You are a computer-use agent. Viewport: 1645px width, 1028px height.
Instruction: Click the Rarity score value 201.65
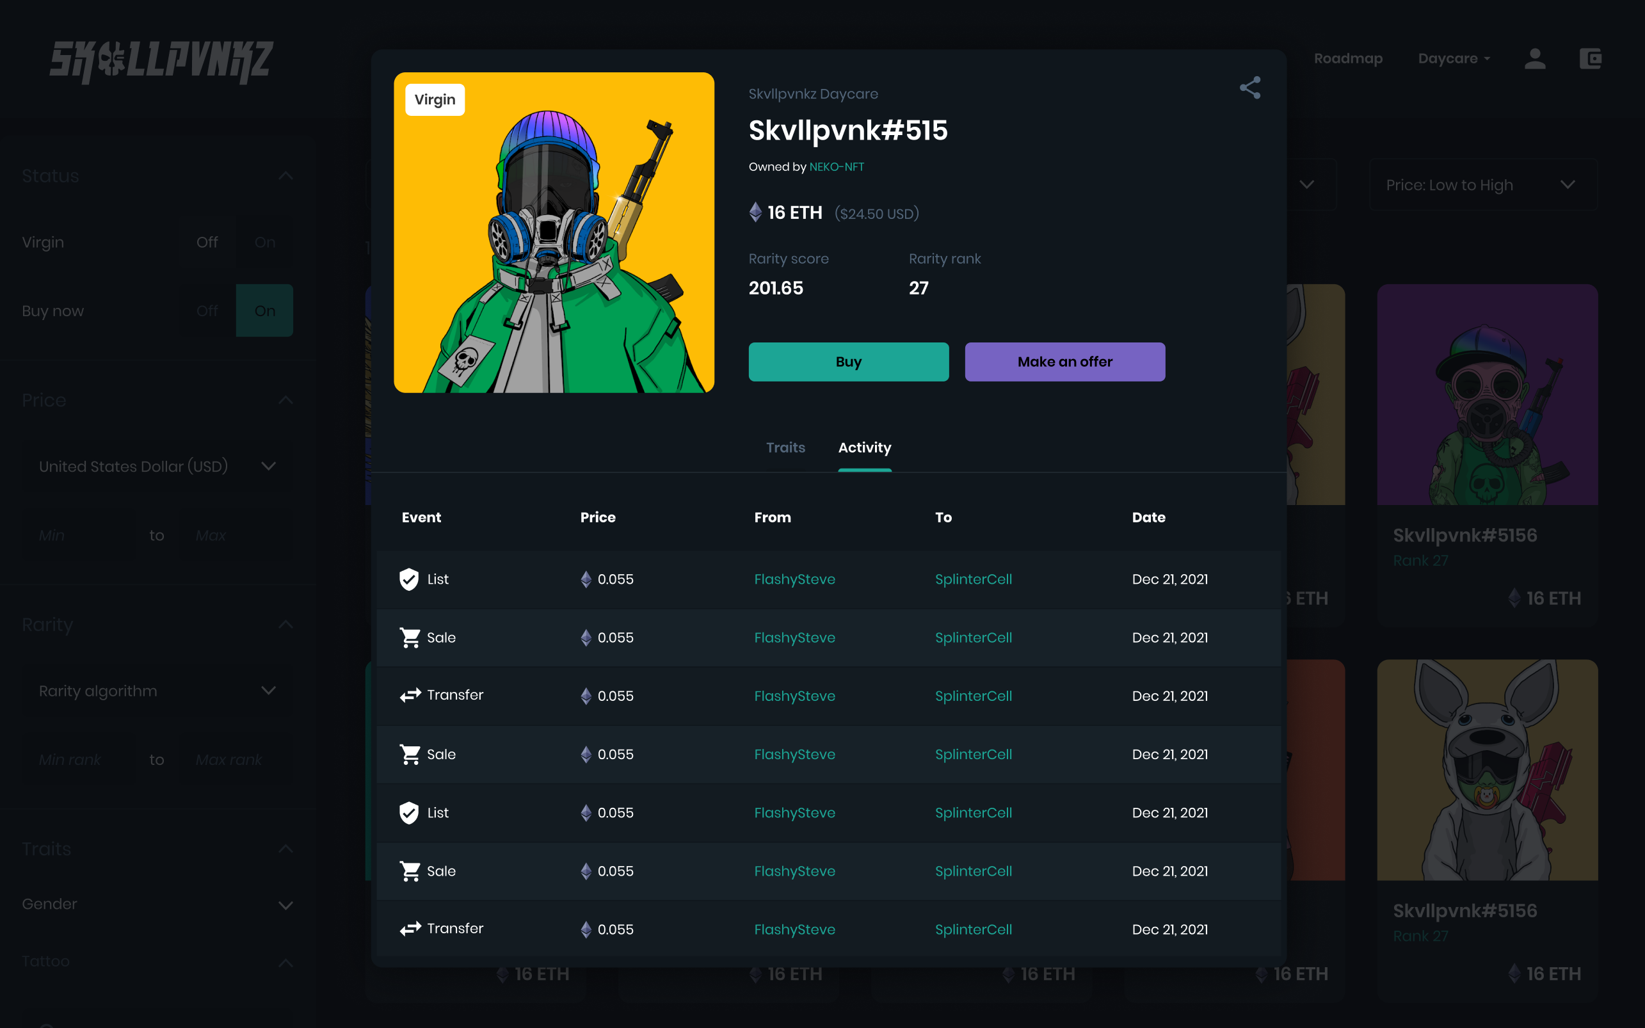tap(776, 288)
